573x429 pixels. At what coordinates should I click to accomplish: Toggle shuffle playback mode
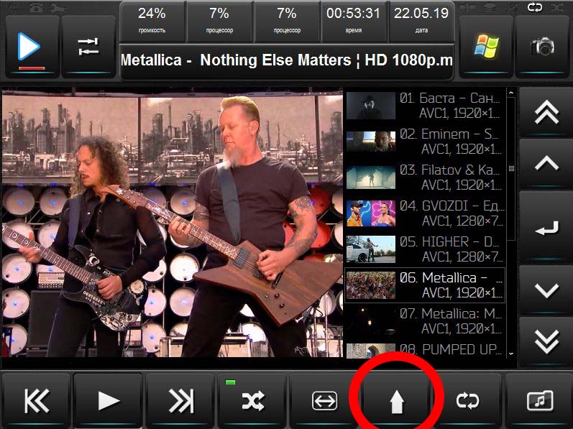pos(252,401)
